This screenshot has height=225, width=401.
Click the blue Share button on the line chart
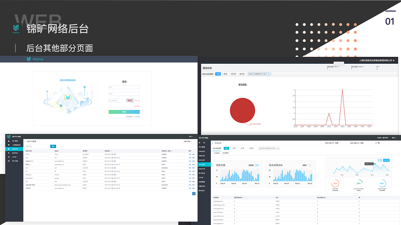(386, 160)
